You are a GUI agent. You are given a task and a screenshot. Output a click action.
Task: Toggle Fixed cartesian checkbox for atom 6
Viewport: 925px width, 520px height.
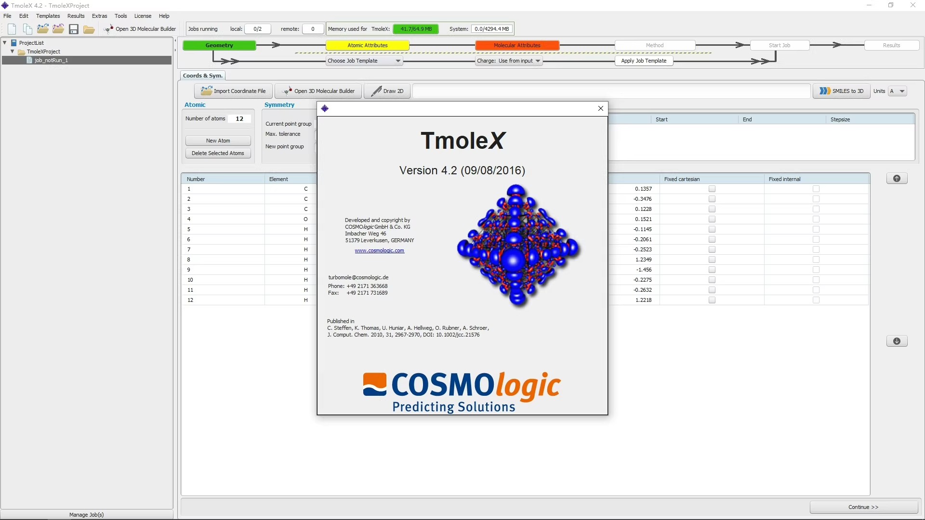(712, 240)
